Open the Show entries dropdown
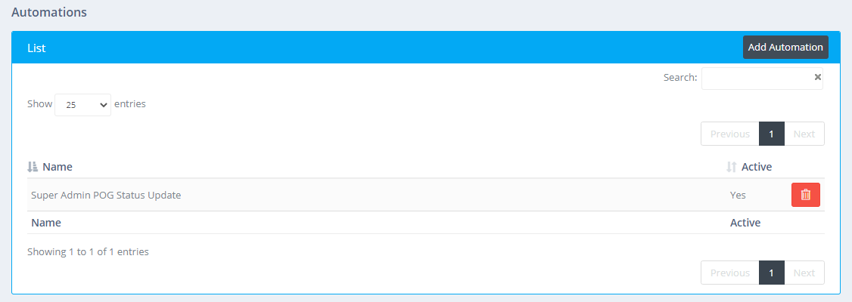Image resolution: width=852 pixels, height=302 pixels. tap(82, 105)
